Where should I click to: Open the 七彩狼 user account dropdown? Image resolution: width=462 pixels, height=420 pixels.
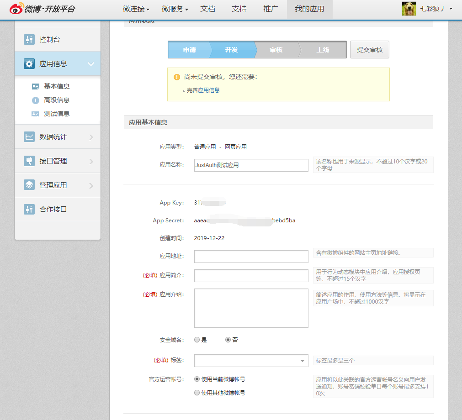tap(436, 9)
